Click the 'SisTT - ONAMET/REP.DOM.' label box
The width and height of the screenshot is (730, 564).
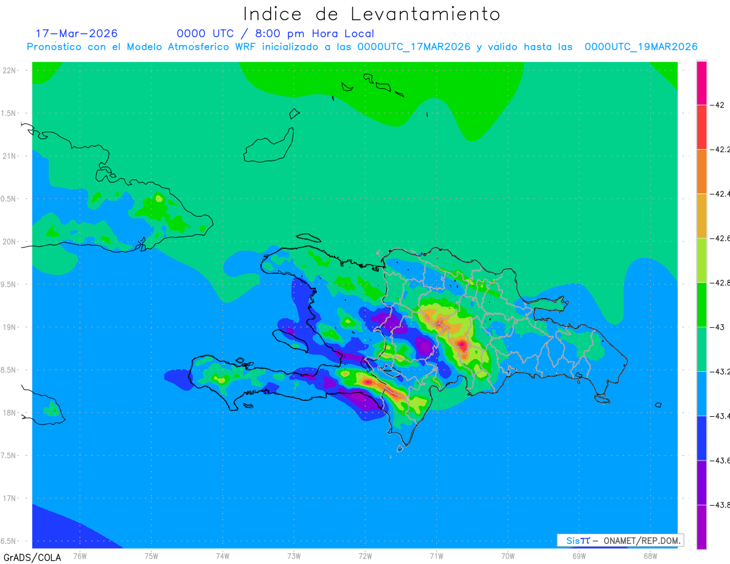(620, 540)
